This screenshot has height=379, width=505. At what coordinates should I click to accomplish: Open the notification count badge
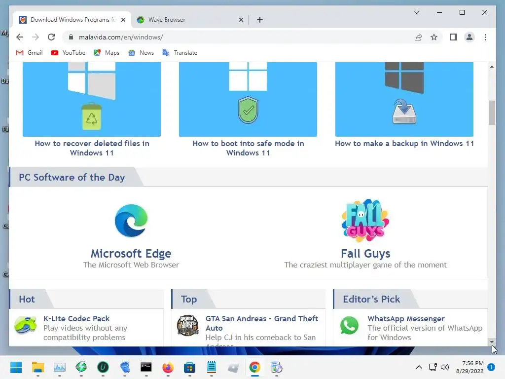tap(491, 367)
